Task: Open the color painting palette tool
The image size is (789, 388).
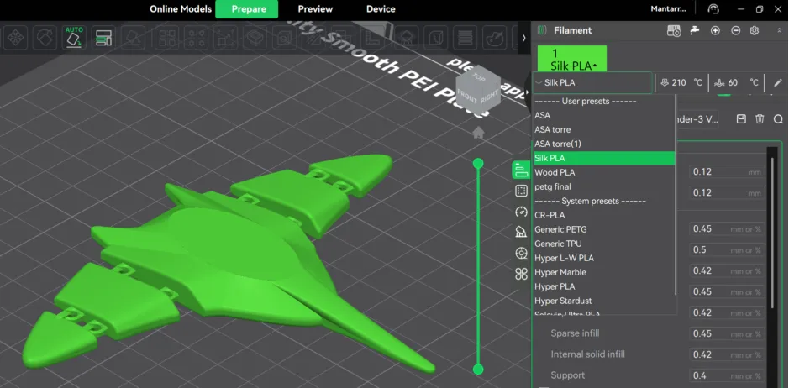Action: pos(495,37)
